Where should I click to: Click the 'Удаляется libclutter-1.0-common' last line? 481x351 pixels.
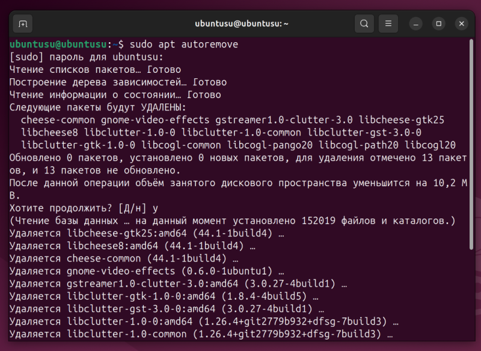coord(201,335)
